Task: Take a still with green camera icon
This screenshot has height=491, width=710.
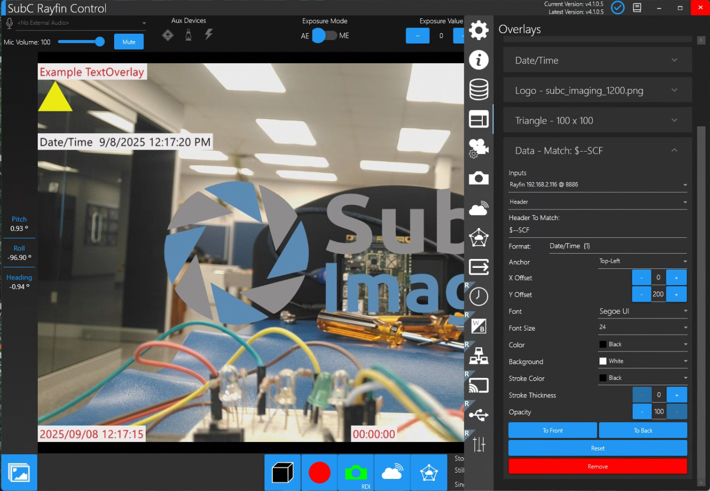Action: (x=356, y=473)
